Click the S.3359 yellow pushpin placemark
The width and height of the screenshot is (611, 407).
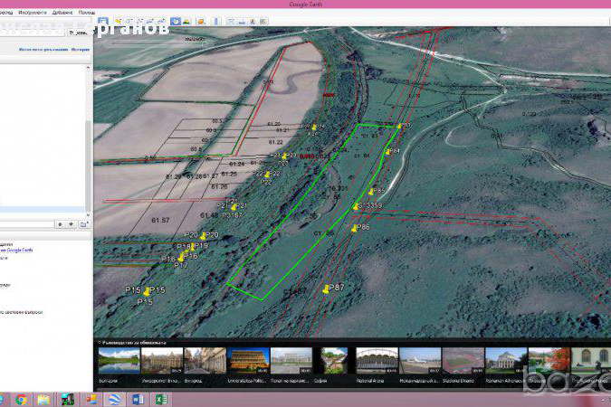(x=356, y=206)
